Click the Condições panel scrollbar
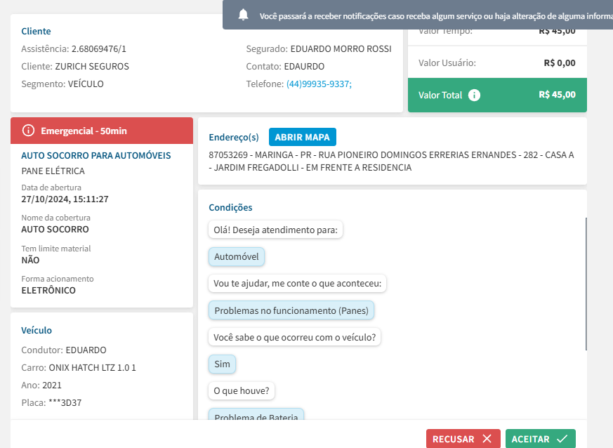 click(x=586, y=284)
